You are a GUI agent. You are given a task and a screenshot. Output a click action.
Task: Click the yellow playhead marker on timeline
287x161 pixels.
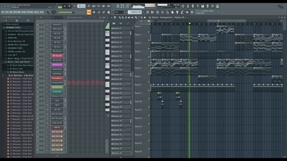(189, 23)
